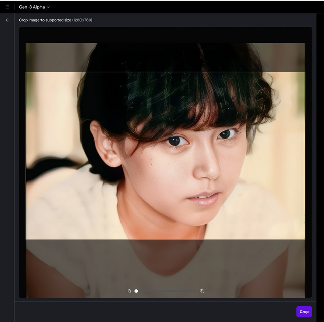Click inside the highlighted crop frame
Screen dimensions: 324x322
166,156
